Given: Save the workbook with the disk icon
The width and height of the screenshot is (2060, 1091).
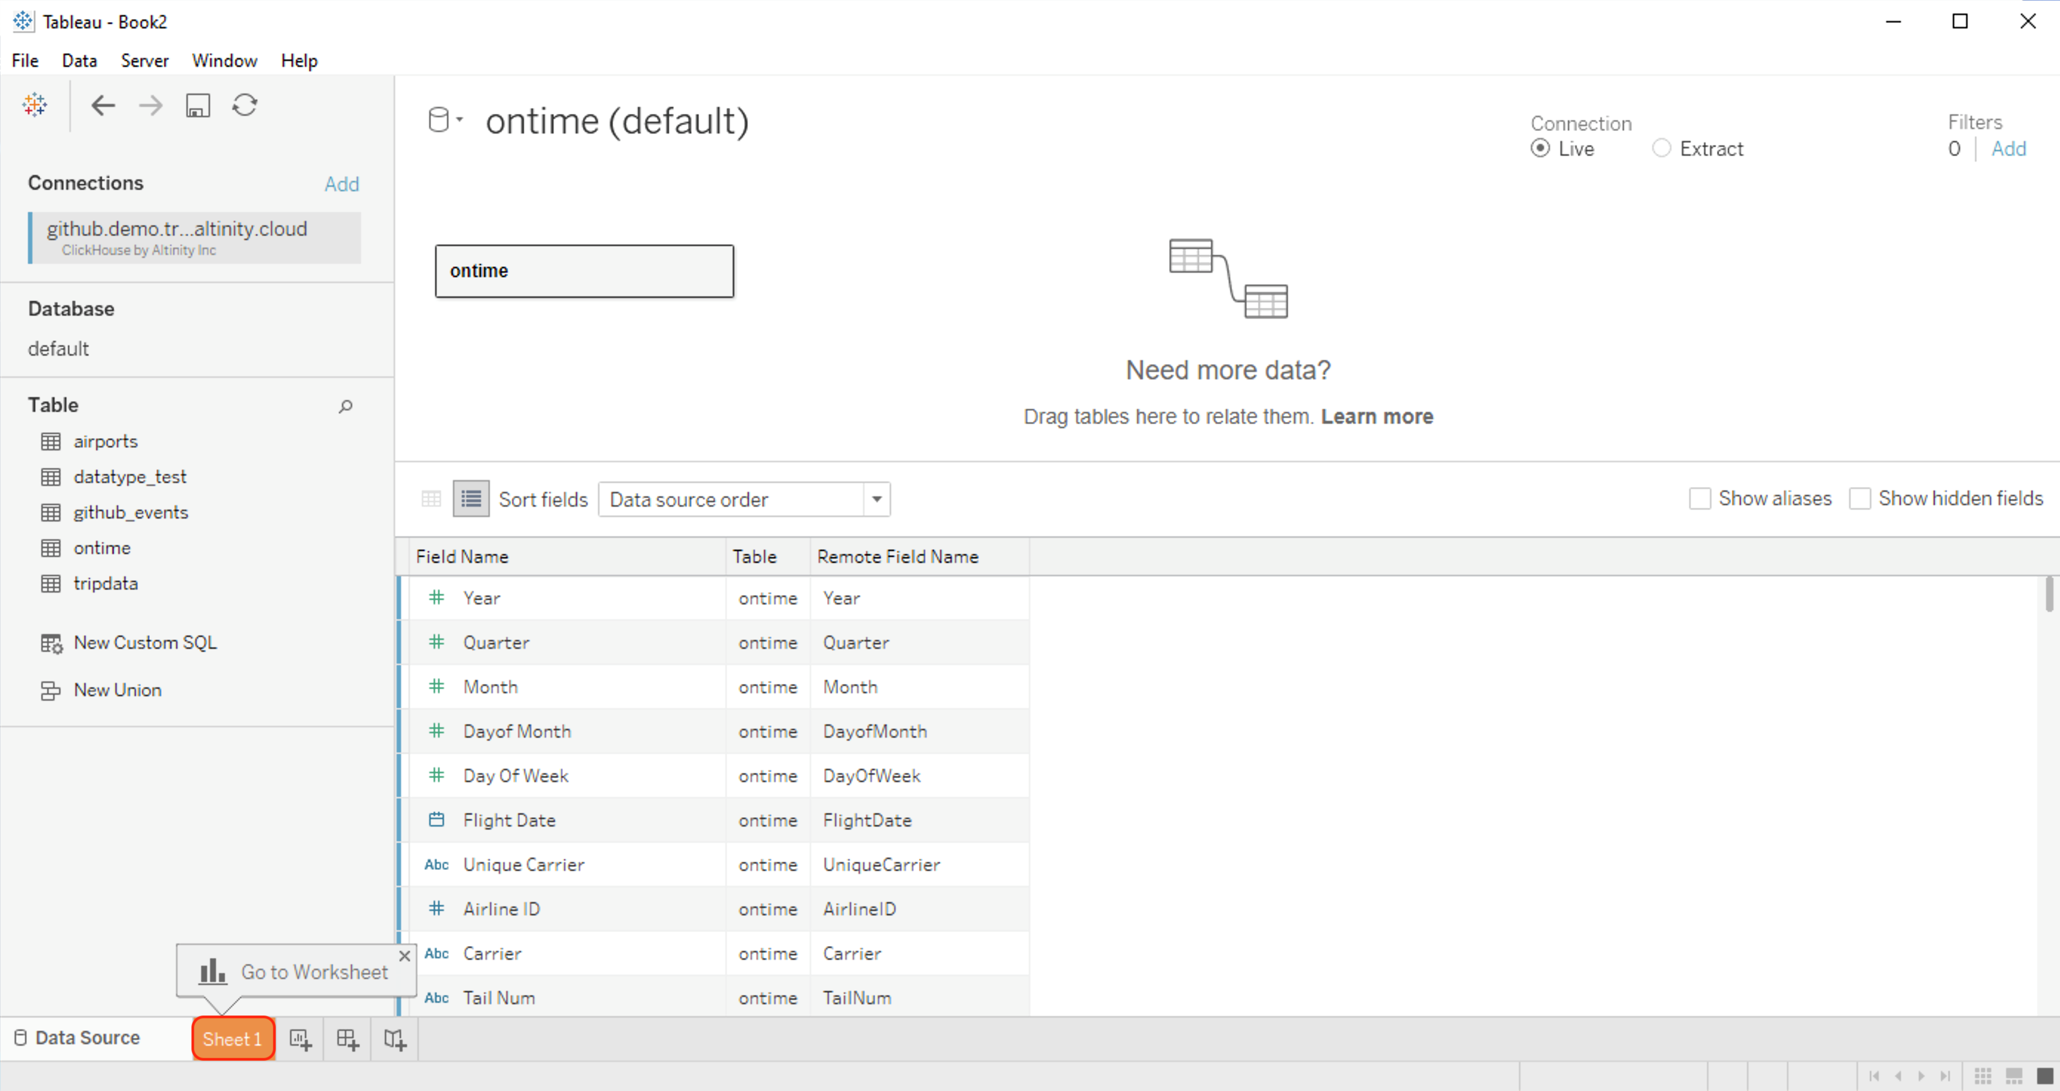Looking at the screenshot, I should [198, 105].
